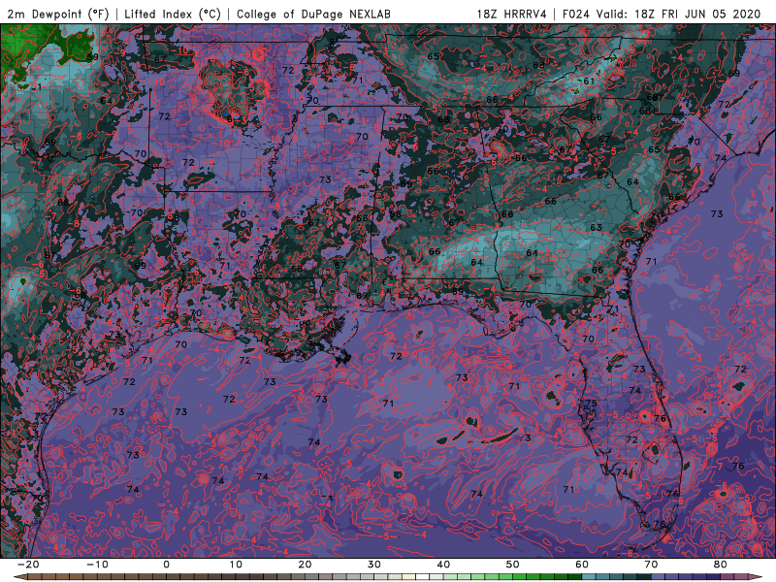Image resolution: width=776 pixels, height=582 pixels.
Task: Click the 30 tick label on color scale
Action: tap(374, 565)
